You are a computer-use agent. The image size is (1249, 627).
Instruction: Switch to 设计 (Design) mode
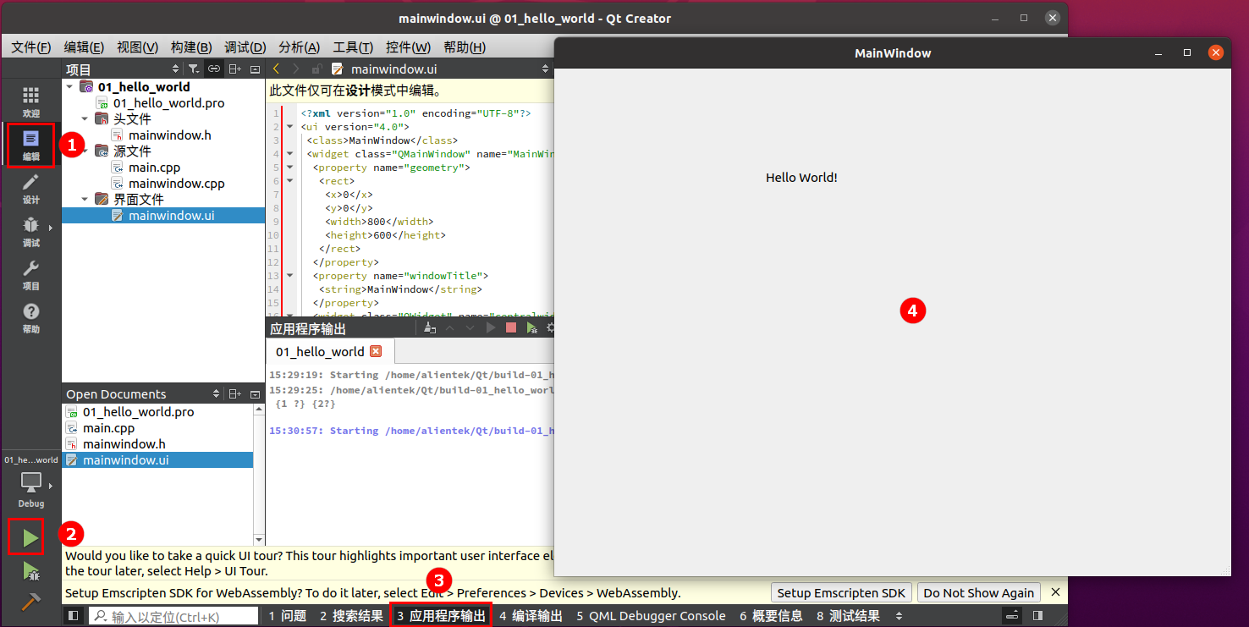point(30,189)
